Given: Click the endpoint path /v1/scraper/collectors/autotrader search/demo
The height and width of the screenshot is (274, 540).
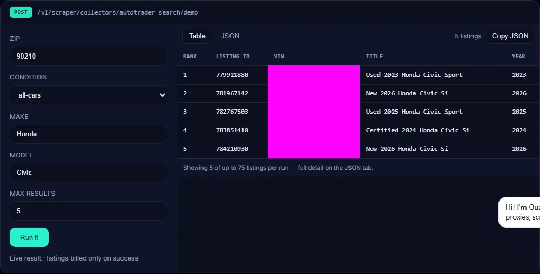Looking at the screenshot, I should point(118,12).
